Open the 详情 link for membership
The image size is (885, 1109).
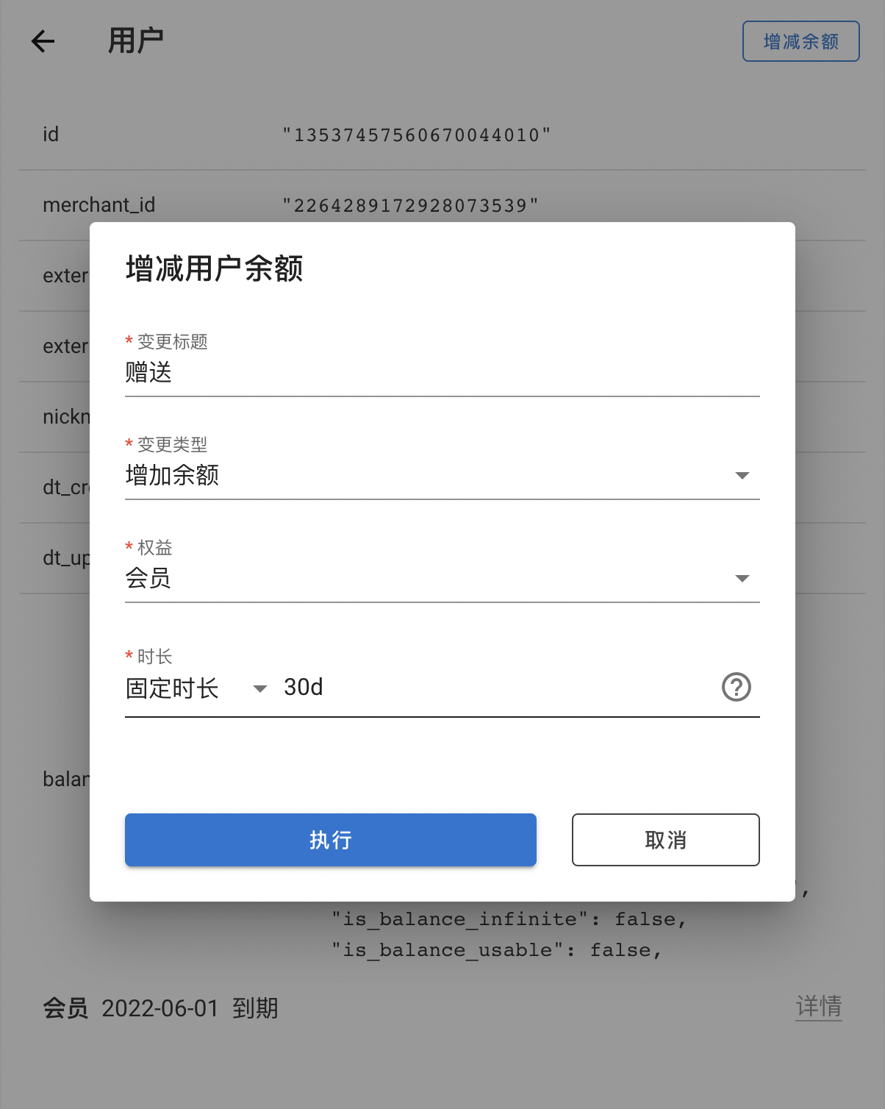[819, 1006]
